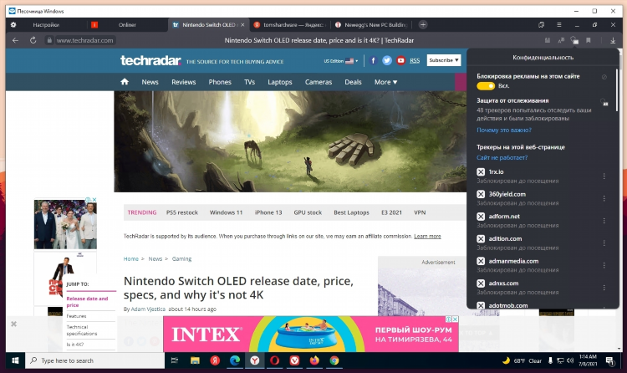Open the browser hamburger menu

(x=559, y=25)
